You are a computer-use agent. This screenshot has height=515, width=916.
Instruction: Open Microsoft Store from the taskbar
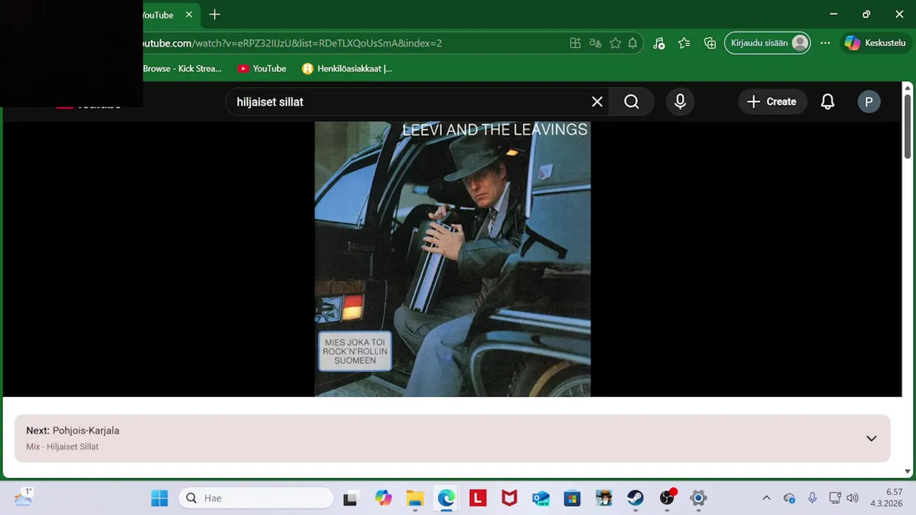click(x=572, y=498)
